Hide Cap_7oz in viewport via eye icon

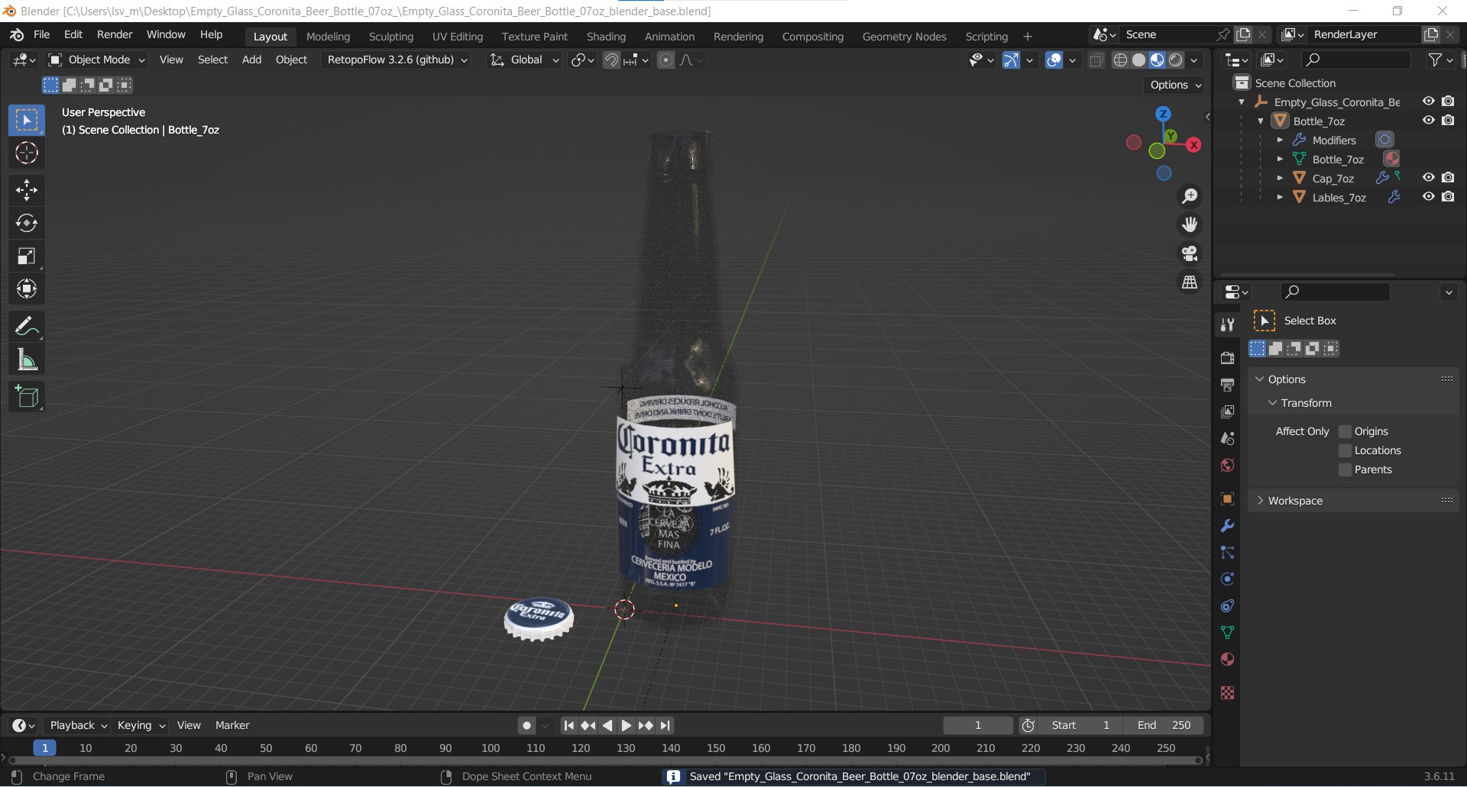point(1428,178)
